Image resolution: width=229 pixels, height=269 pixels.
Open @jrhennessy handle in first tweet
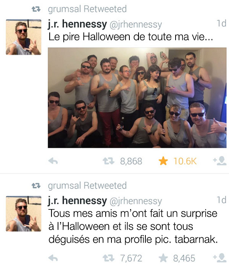[135, 24]
